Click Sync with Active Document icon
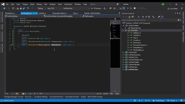The width and height of the screenshot is (185, 104). (143, 17)
